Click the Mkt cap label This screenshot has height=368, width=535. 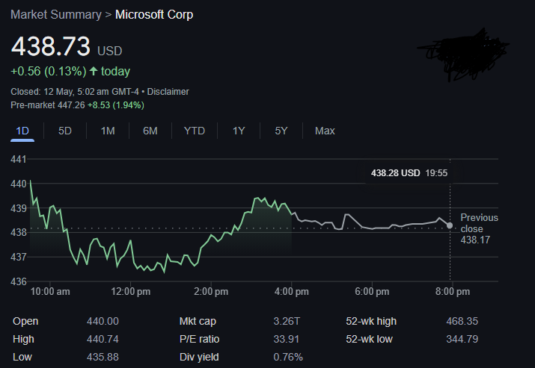(x=198, y=322)
